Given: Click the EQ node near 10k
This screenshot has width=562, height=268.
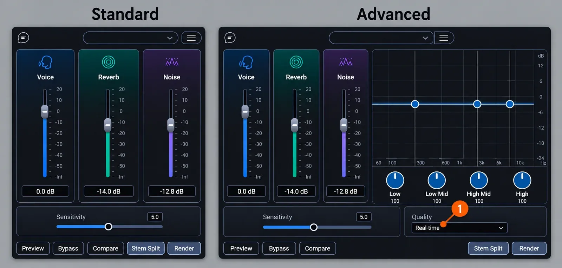Looking at the screenshot, I should pos(510,104).
